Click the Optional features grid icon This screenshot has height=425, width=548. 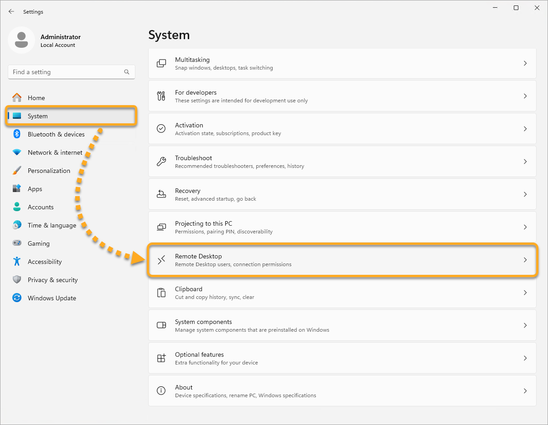pyautogui.click(x=161, y=358)
